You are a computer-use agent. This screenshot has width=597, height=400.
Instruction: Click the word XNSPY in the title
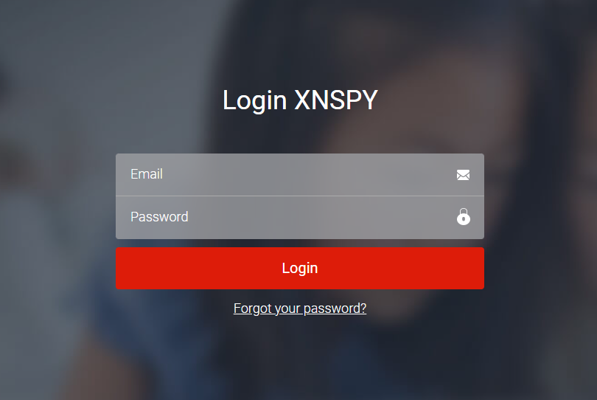click(x=336, y=100)
